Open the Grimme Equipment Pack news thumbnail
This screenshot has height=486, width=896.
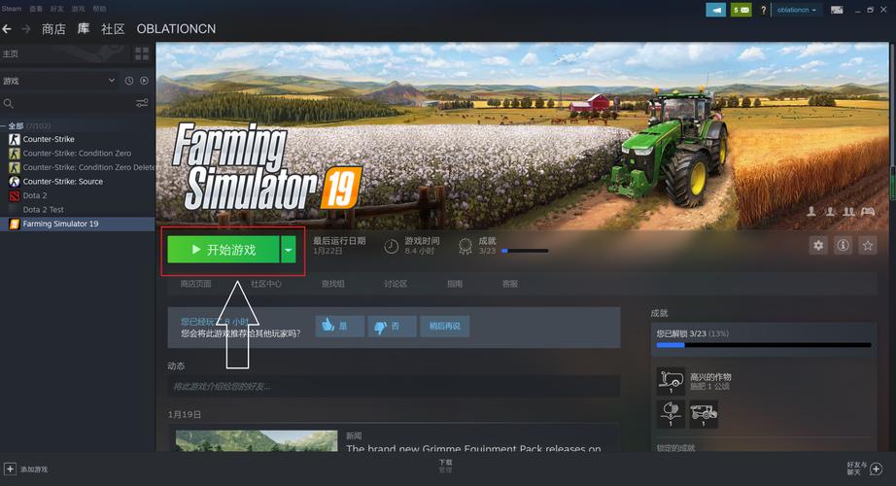pyautogui.click(x=257, y=441)
